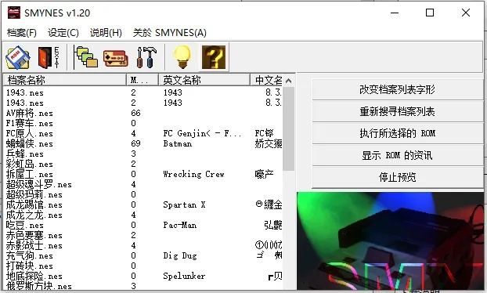Select 超级魂斗罗.nes in the list
Viewport: 487px width, 293px height.
pyautogui.click(x=39, y=185)
